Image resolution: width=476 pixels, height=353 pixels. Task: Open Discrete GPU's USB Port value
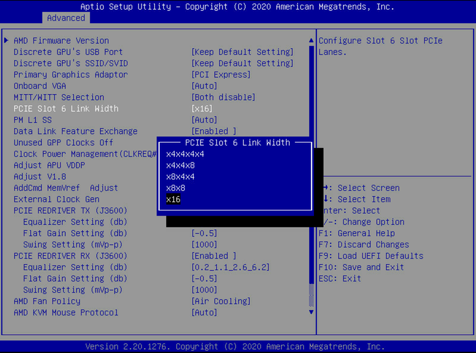point(242,52)
